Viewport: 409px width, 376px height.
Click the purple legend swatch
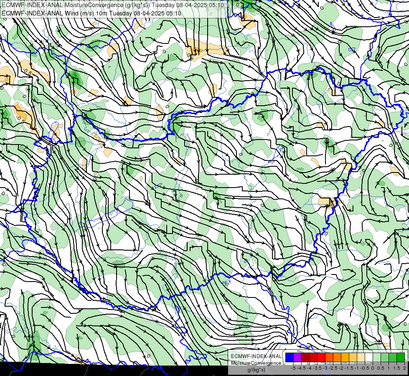tap(297, 357)
